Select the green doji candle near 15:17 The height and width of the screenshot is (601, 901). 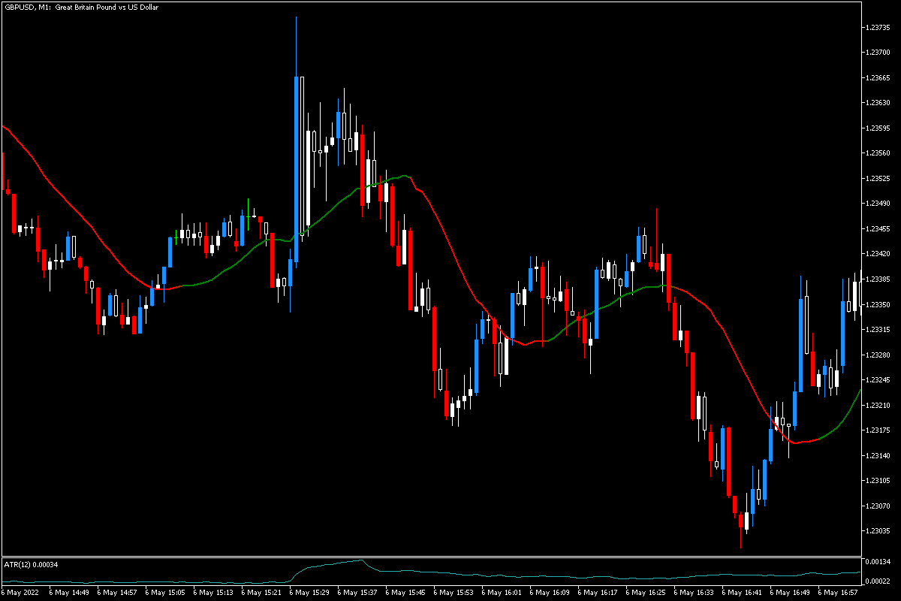click(x=249, y=218)
